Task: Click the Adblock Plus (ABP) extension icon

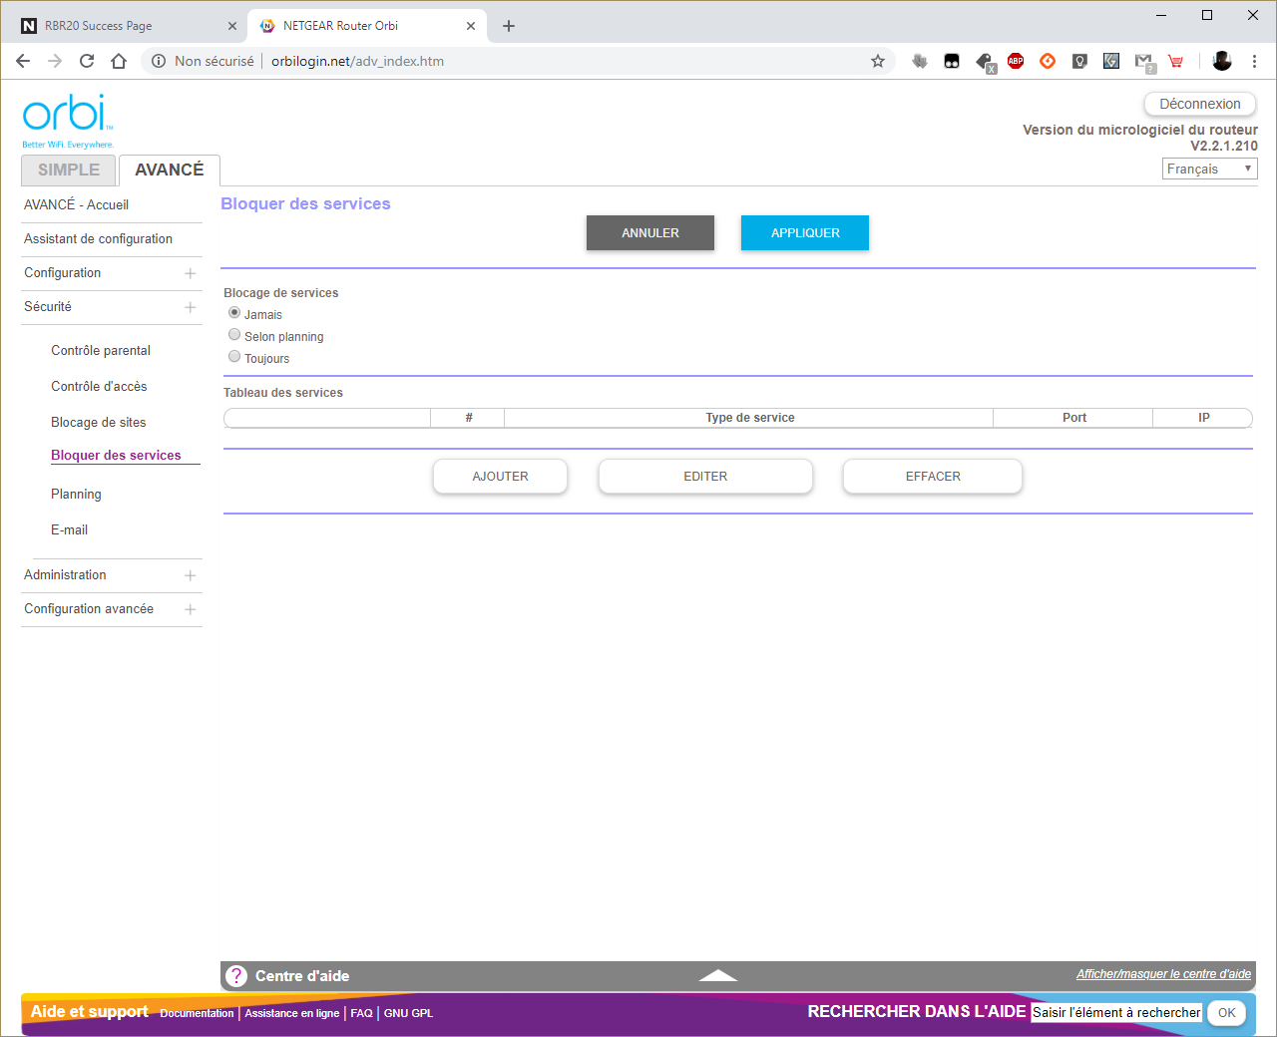Action: click(x=1016, y=61)
